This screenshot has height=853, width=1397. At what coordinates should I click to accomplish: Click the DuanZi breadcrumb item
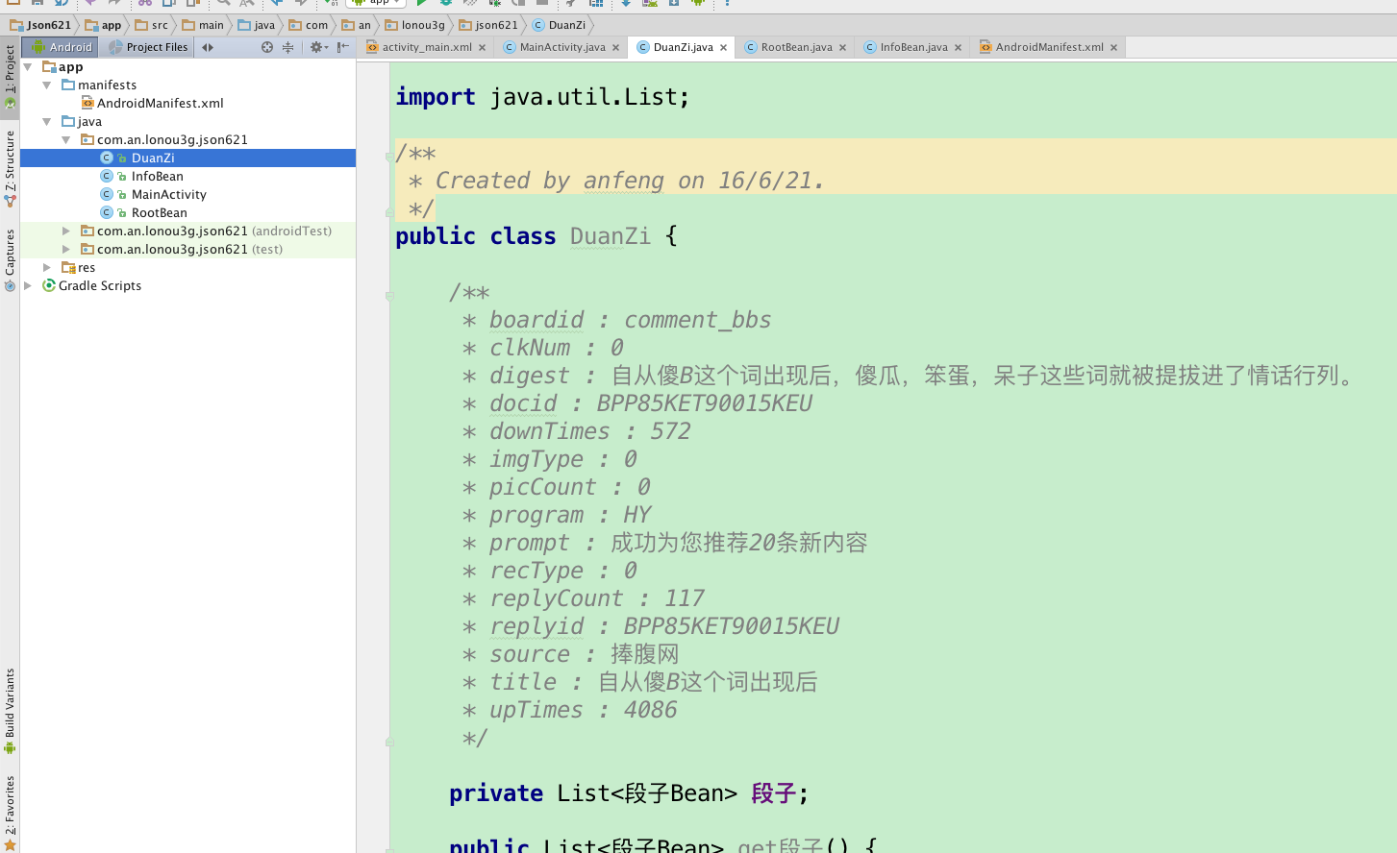point(559,25)
